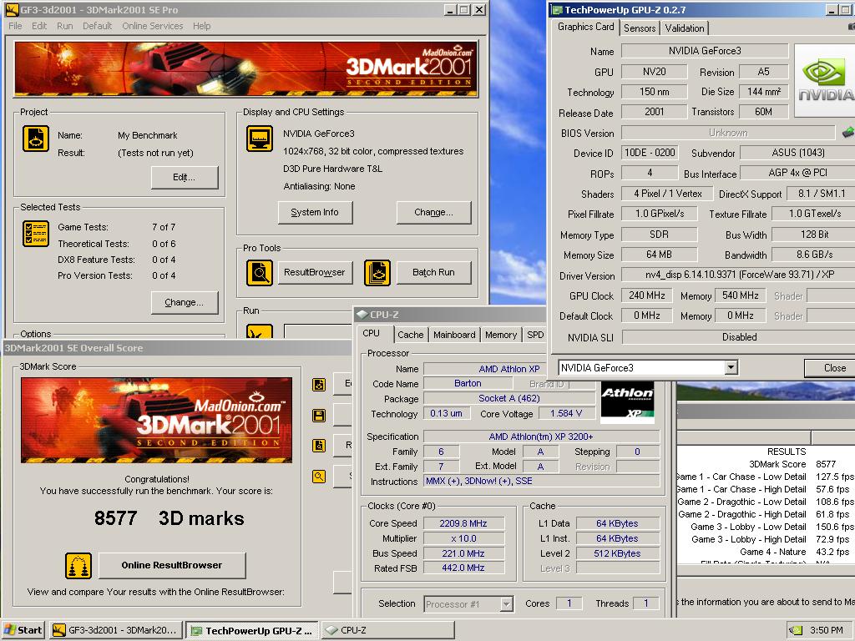Click the third document icon in score dialog
The height and width of the screenshot is (641, 855).
(x=319, y=446)
